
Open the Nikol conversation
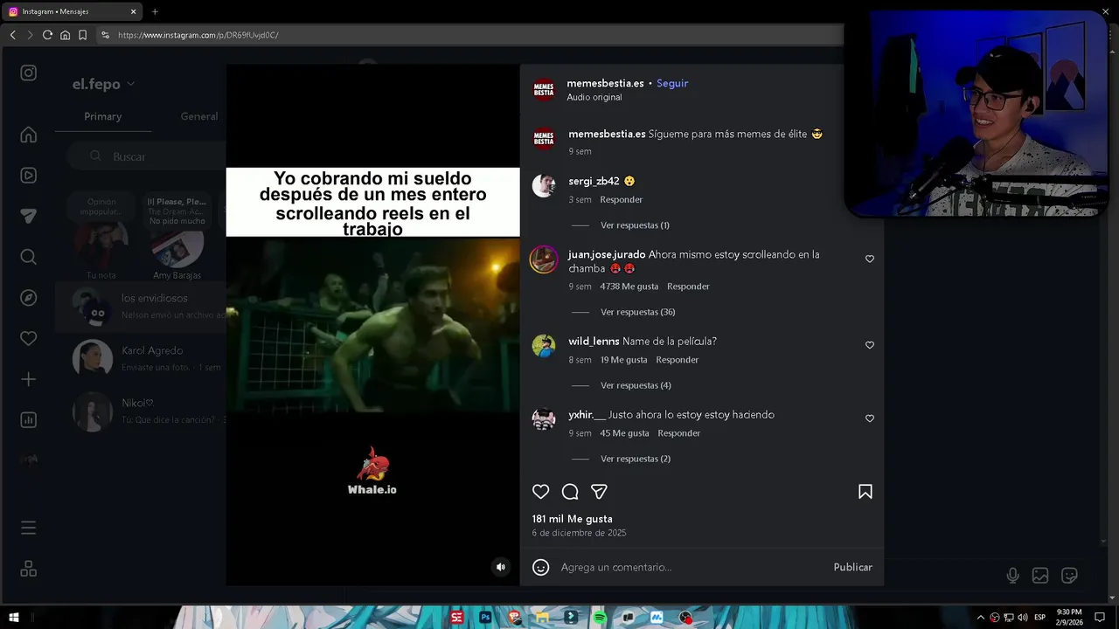[x=140, y=411]
